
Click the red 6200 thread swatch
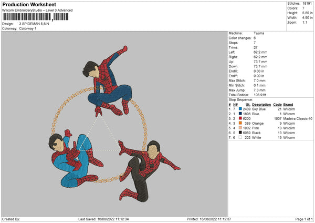(240, 118)
